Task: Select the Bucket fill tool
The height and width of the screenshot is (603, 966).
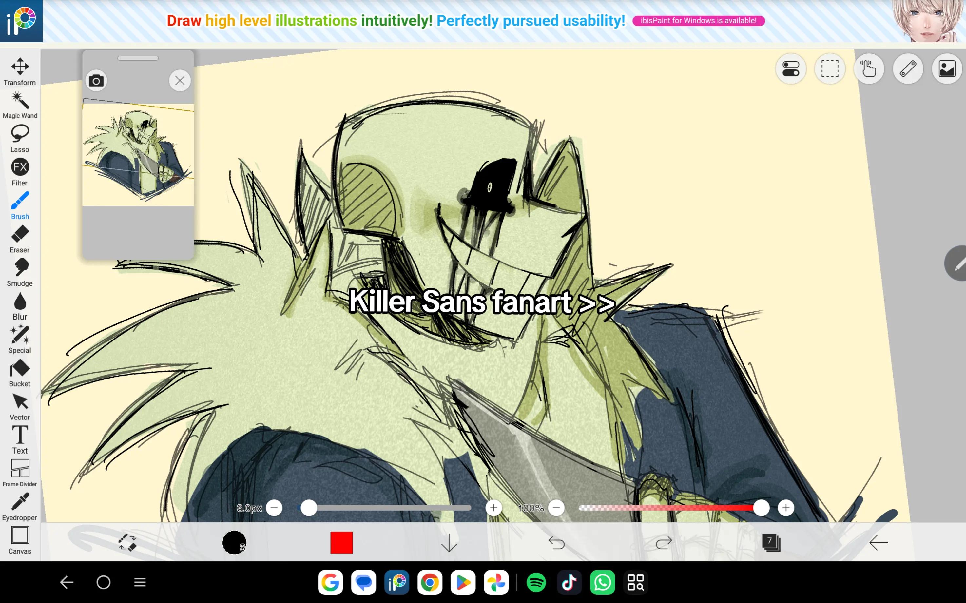Action: tap(20, 373)
